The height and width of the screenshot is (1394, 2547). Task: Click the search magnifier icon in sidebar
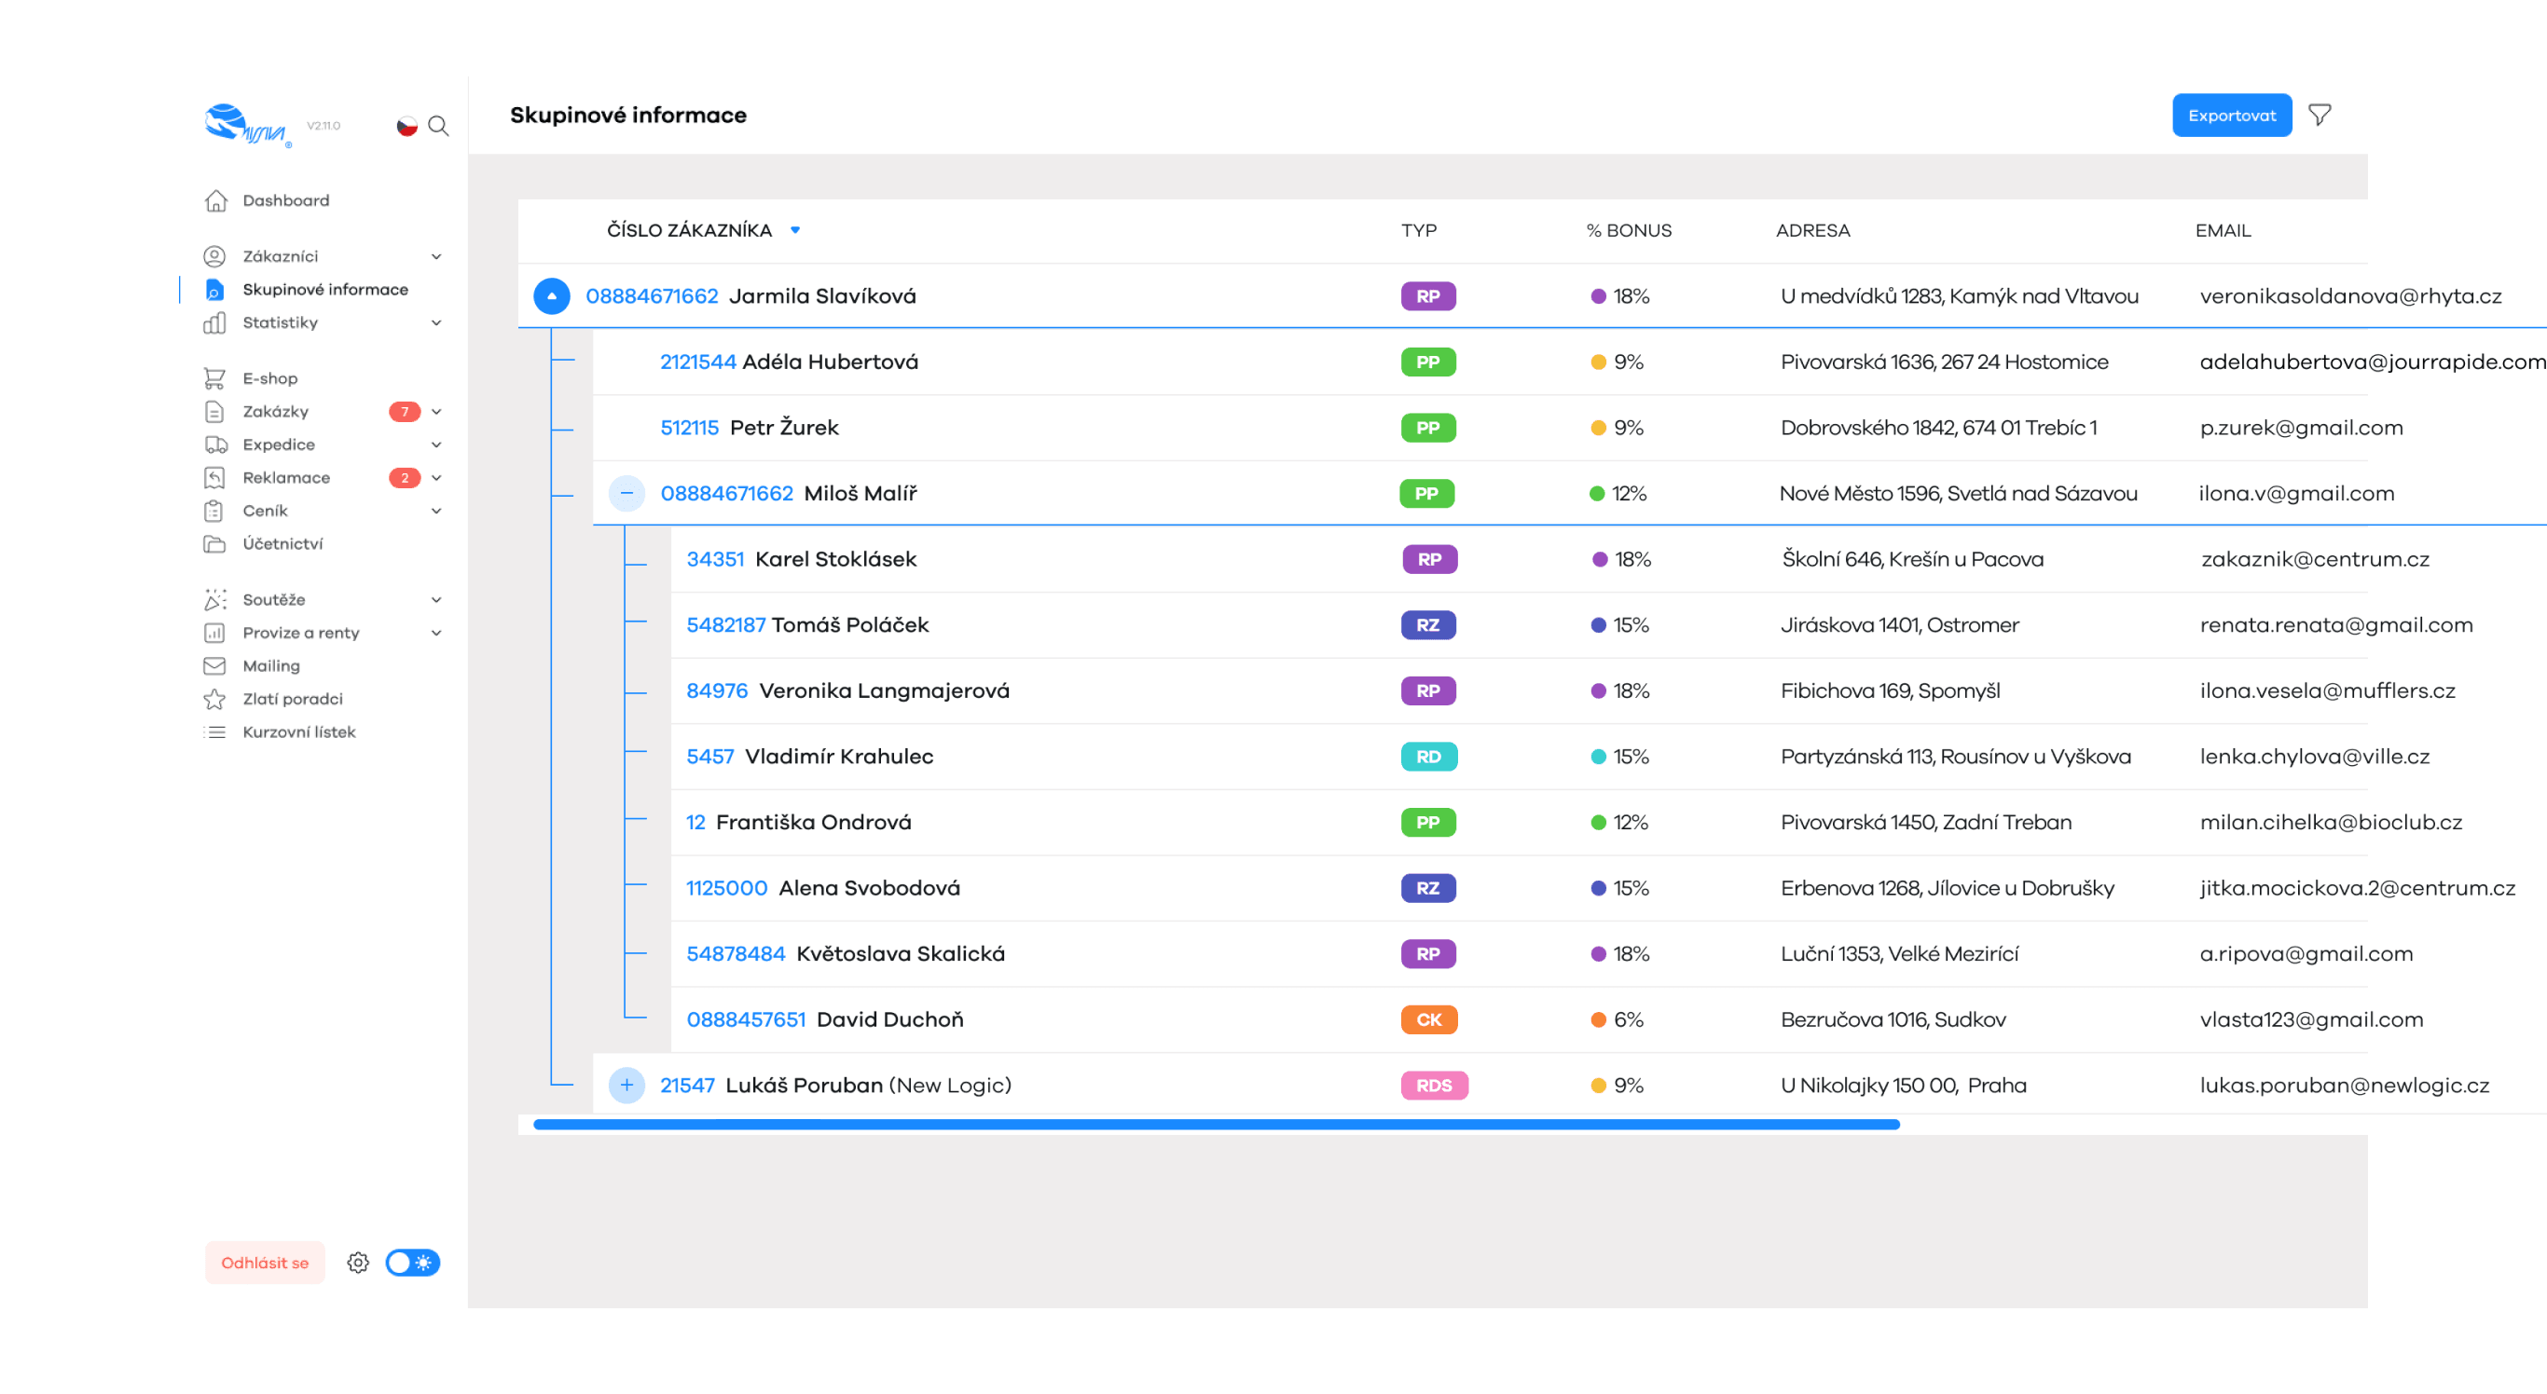pyautogui.click(x=438, y=126)
